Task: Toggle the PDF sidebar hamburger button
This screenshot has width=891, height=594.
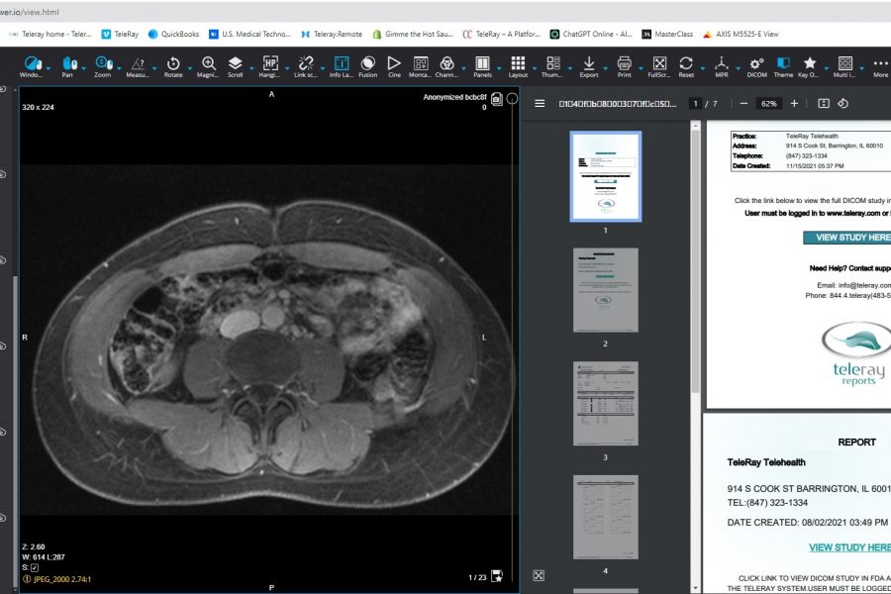Action: click(x=540, y=103)
